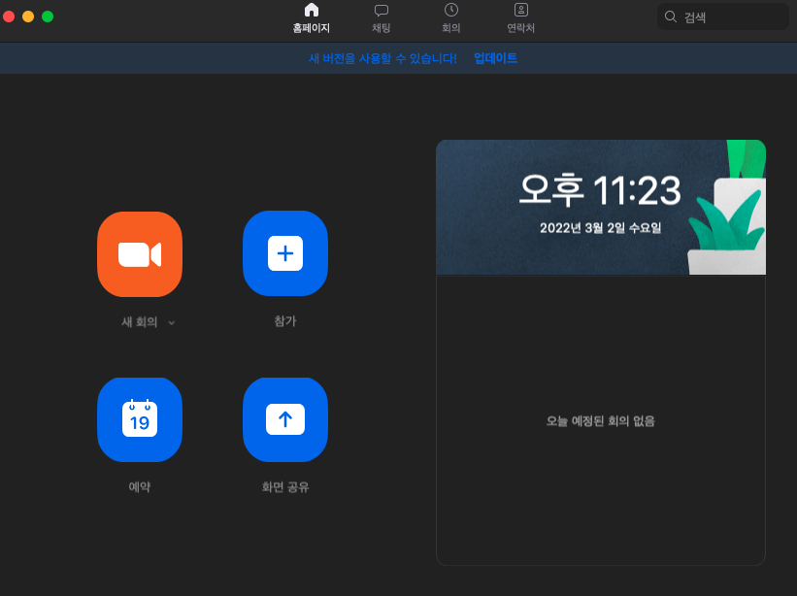
Task: Click the 업데이트 update link
Action: point(496,58)
